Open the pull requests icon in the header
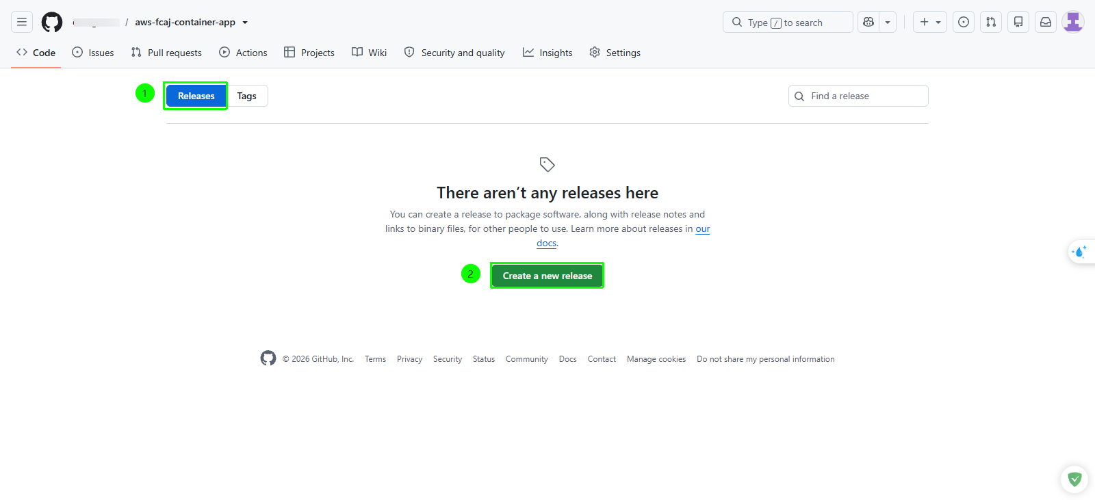This screenshot has height=500, width=1095. 991,22
